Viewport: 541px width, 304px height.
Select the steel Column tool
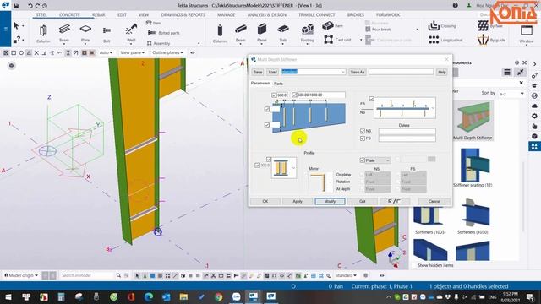43,34
